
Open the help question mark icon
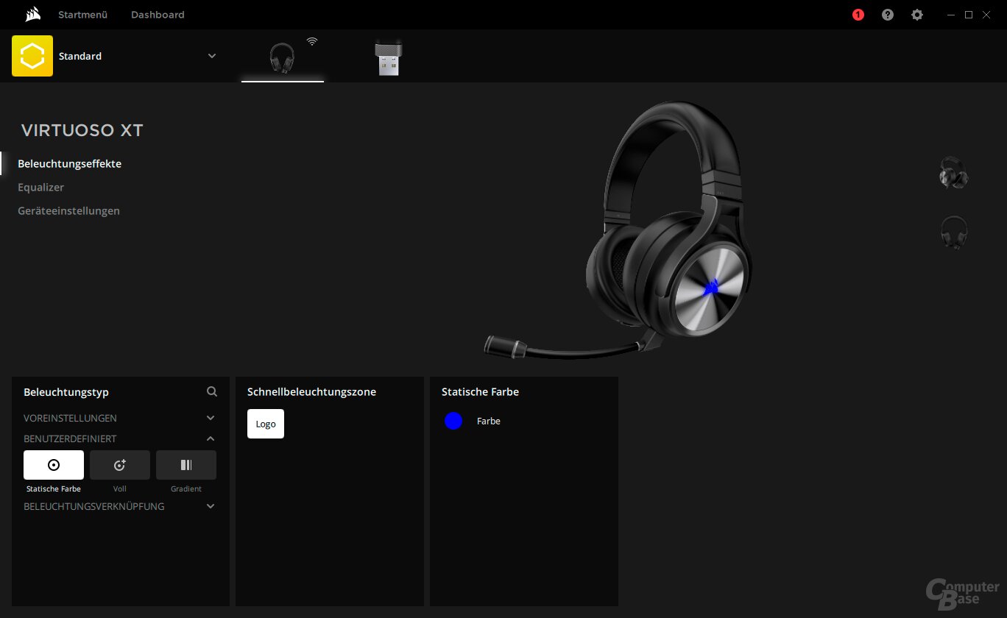888,15
